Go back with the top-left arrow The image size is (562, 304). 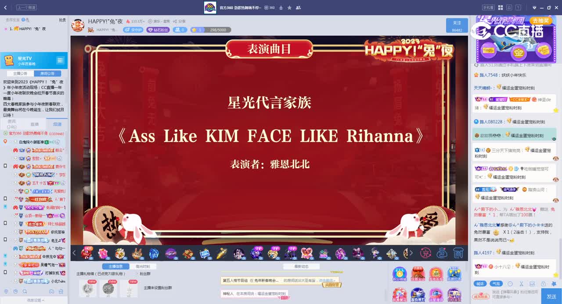[x=5, y=7]
